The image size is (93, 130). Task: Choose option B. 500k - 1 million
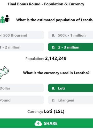[71, 35]
